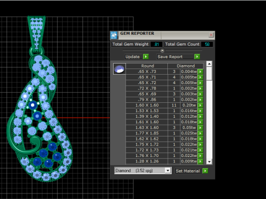Click the arrow for row .79 X .86
Viewport: 266px width, 199px height.
(x=200, y=99)
